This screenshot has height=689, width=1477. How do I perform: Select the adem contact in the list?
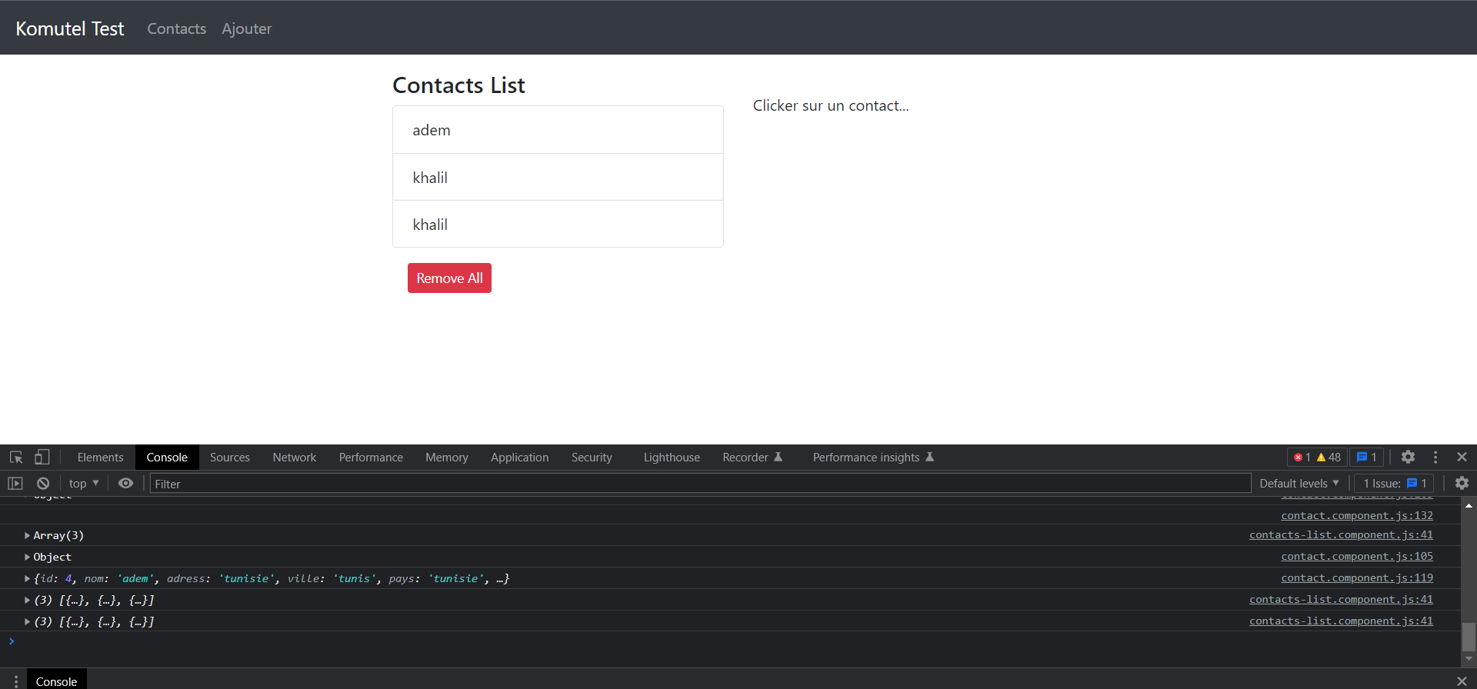(558, 130)
